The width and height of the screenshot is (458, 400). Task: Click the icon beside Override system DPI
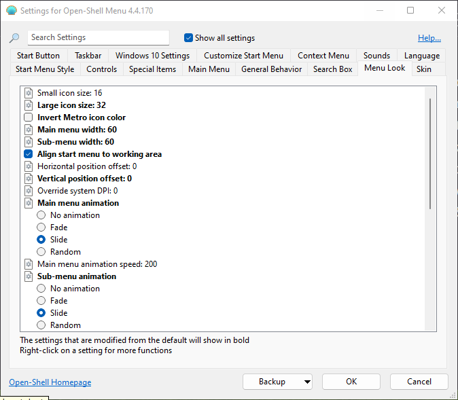(x=29, y=191)
